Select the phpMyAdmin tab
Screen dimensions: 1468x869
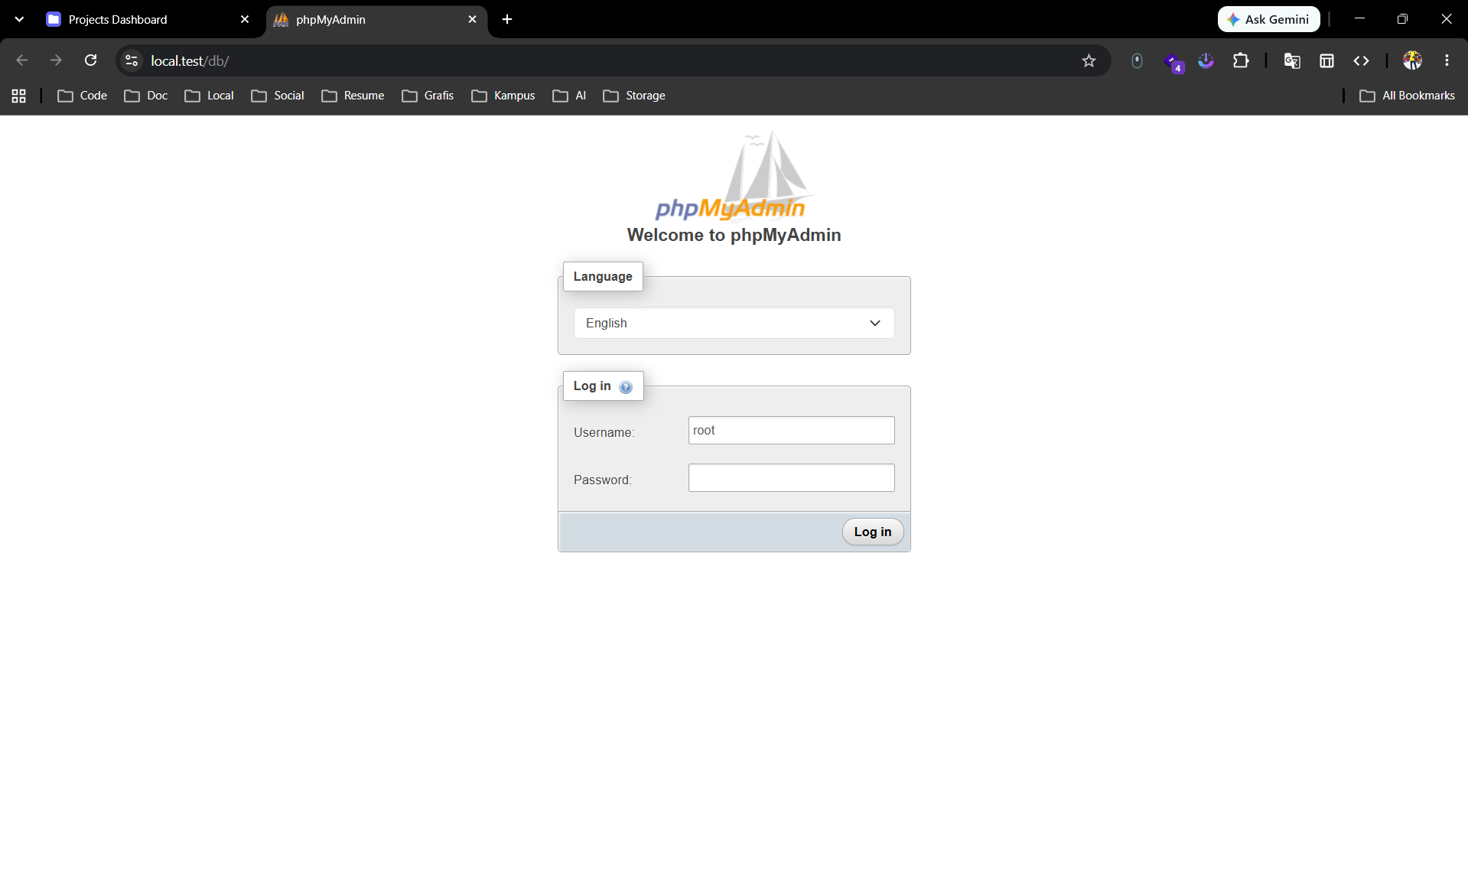click(x=376, y=19)
